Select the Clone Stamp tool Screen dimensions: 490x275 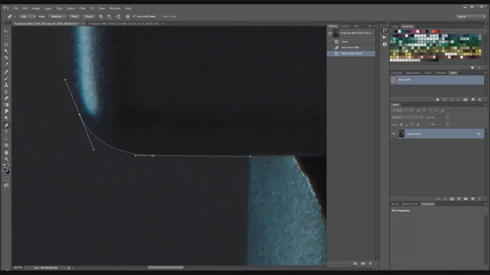6,85
